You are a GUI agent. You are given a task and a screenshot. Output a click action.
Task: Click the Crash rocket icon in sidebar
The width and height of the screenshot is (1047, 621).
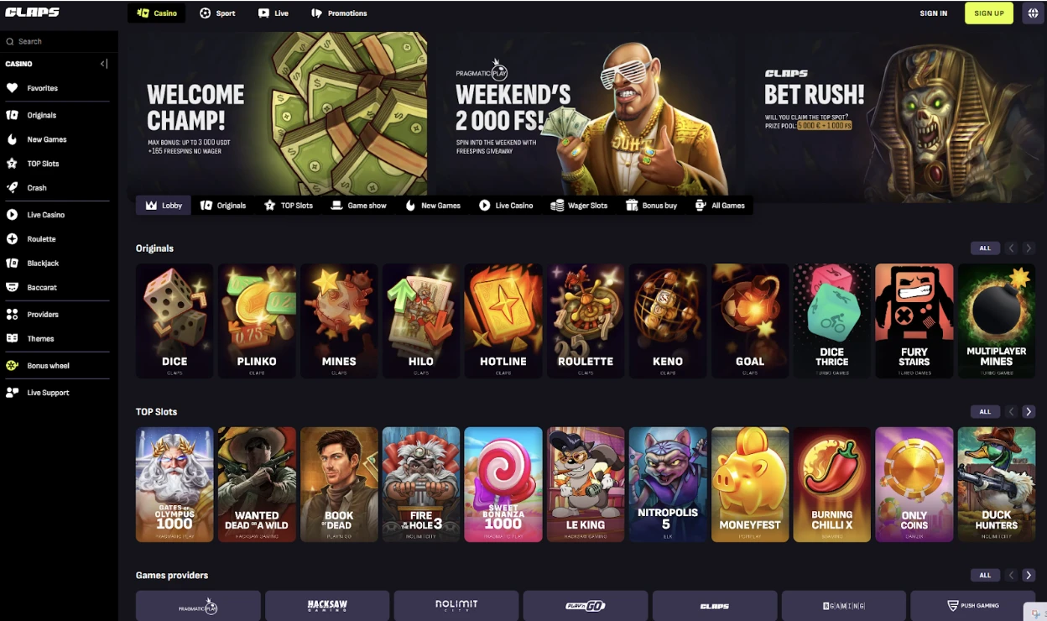coord(12,188)
